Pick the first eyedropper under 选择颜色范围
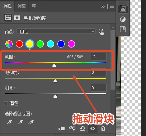The width and height of the screenshot is (146, 136). pyautogui.click(x=9, y=122)
